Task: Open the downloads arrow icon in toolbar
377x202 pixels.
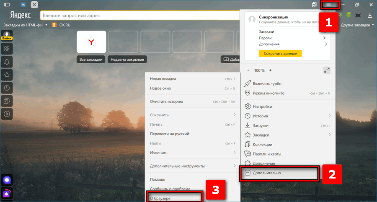Action: (x=370, y=16)
